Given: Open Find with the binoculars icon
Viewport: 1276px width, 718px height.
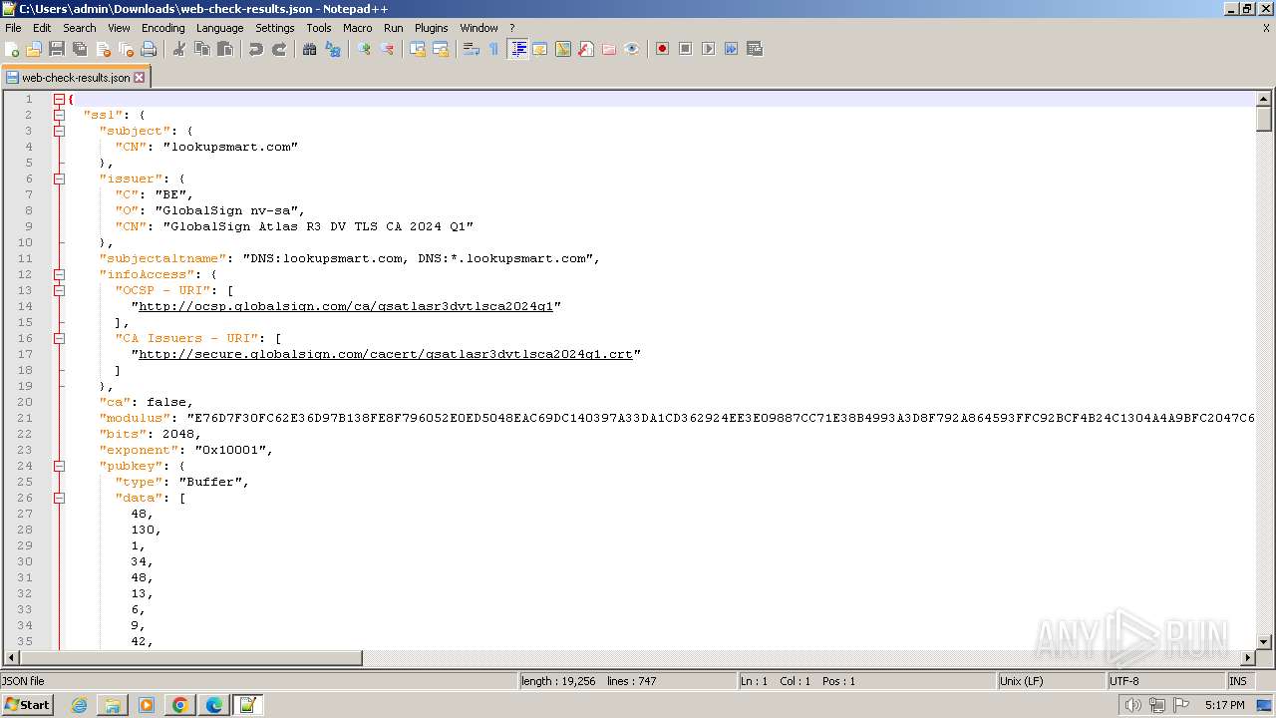Looking at the screenshot, I should [x=310, y=49].
